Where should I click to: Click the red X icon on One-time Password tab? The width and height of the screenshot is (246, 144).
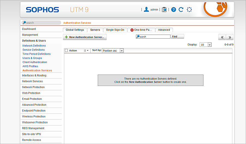[132, 30]
